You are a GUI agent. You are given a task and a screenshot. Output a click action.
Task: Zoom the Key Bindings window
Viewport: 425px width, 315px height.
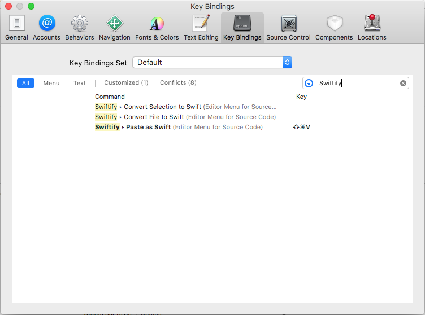pos(31,6)
